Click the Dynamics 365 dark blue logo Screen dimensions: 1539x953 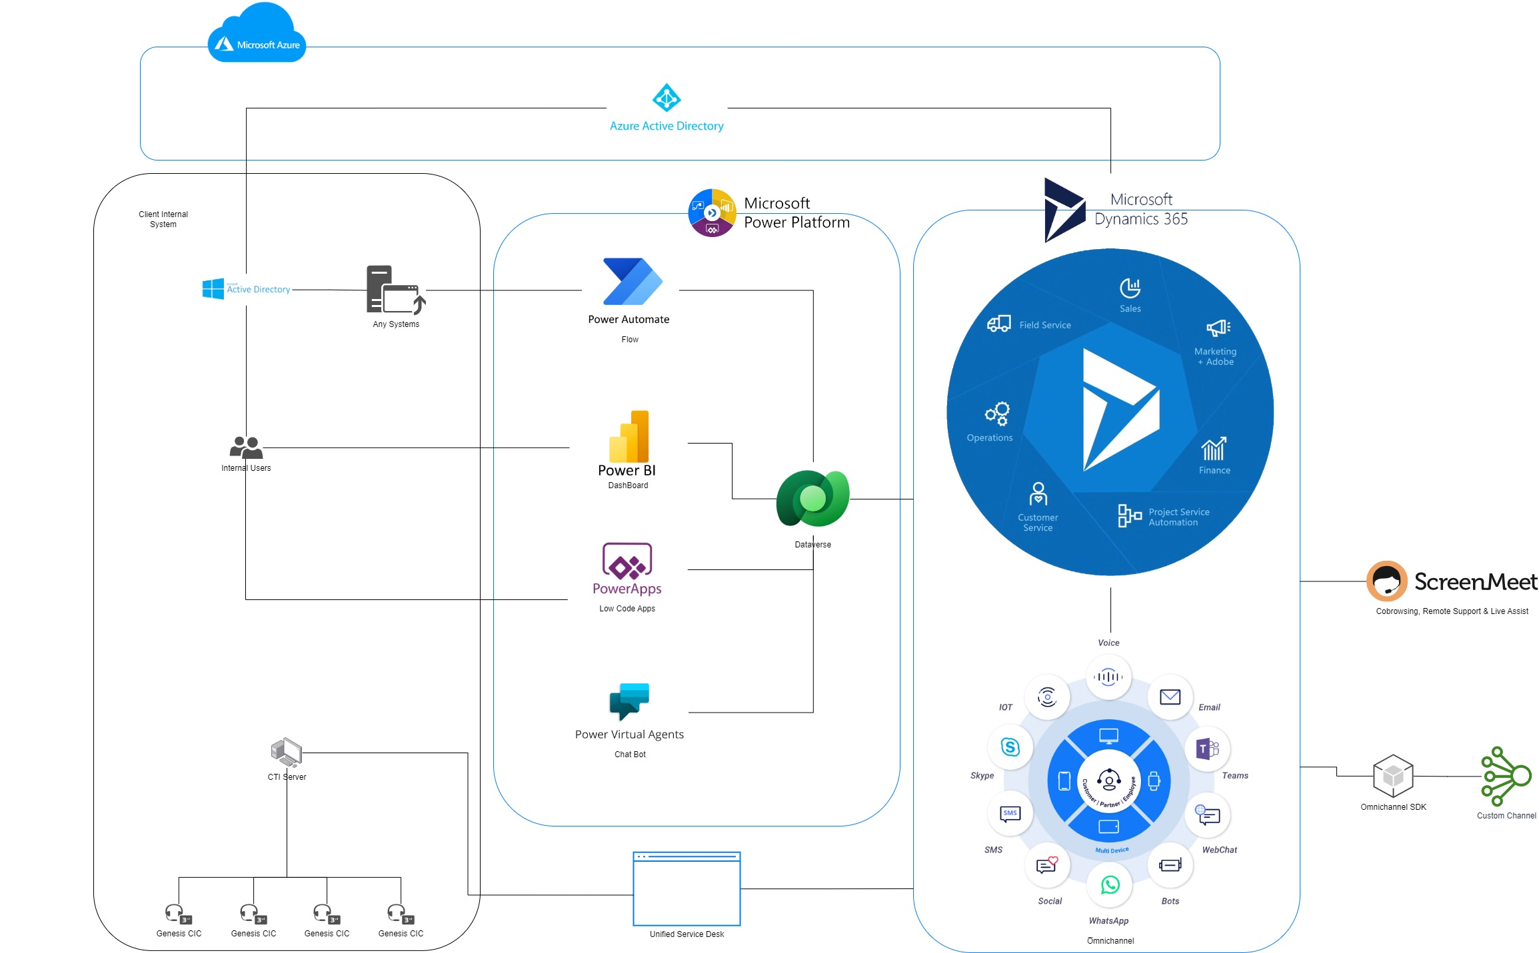pos(1064,210)
